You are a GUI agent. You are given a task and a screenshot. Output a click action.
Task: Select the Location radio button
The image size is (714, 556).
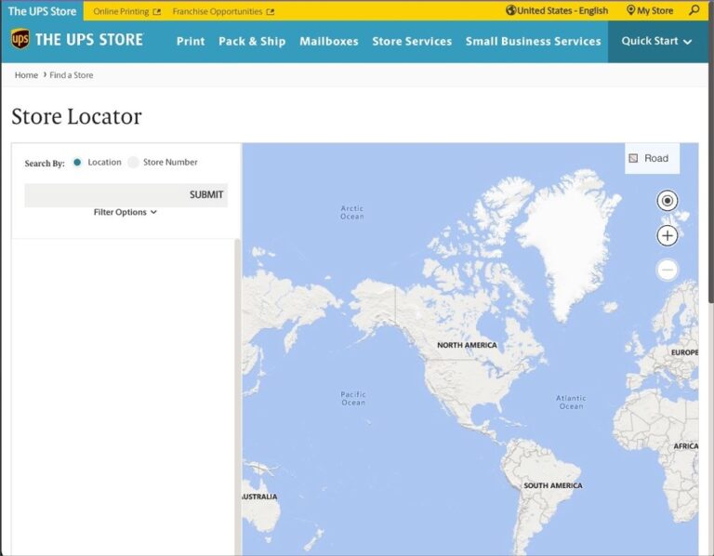(x=77, y=162)
